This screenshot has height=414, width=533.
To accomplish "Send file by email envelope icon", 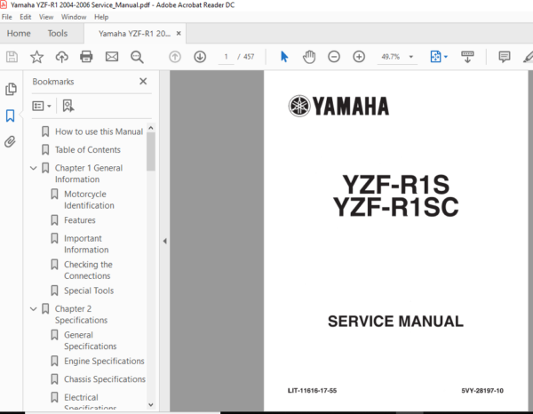I will (x=112, y=57).
